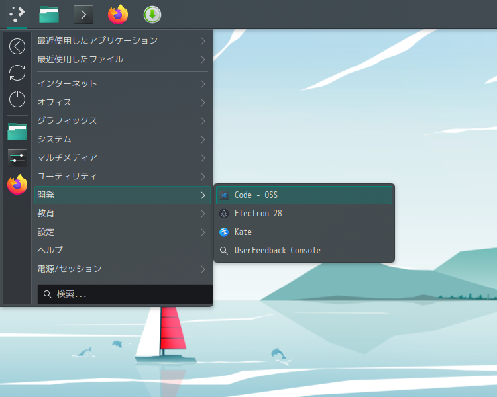Click the power shutdown icon
This screenshot has width=497, height=397.
[x=17, y=99]
